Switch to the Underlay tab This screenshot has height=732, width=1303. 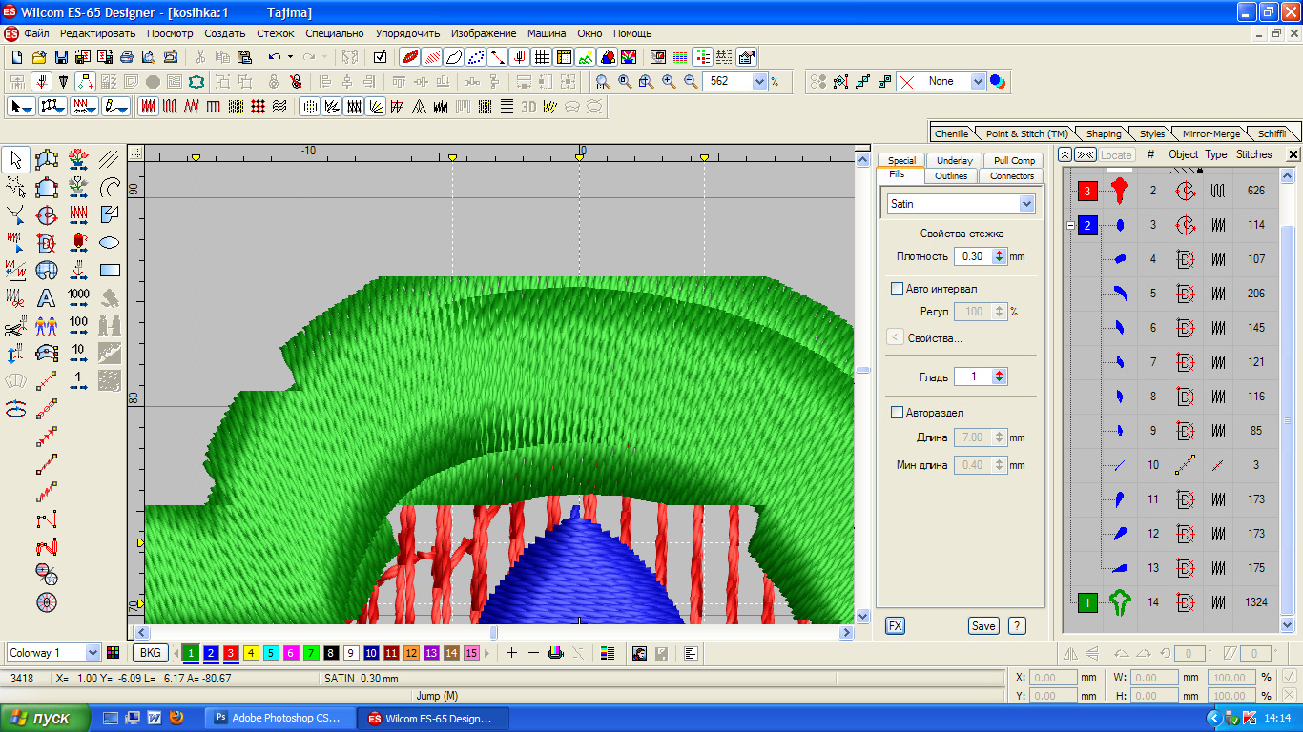coord(954,161)
